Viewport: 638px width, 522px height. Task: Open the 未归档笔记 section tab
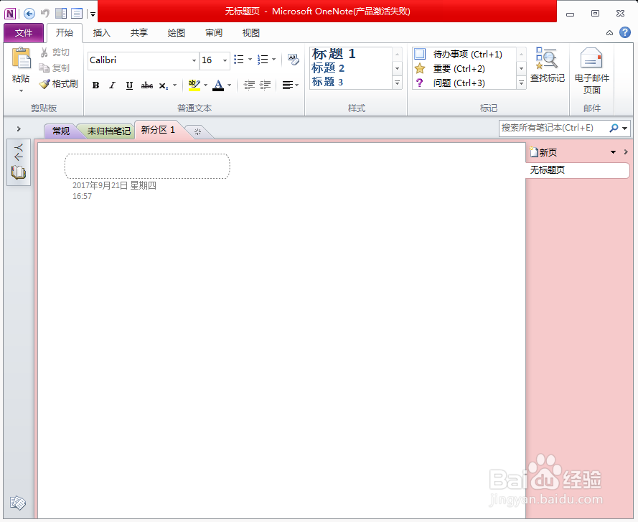[x=109, y=131]
